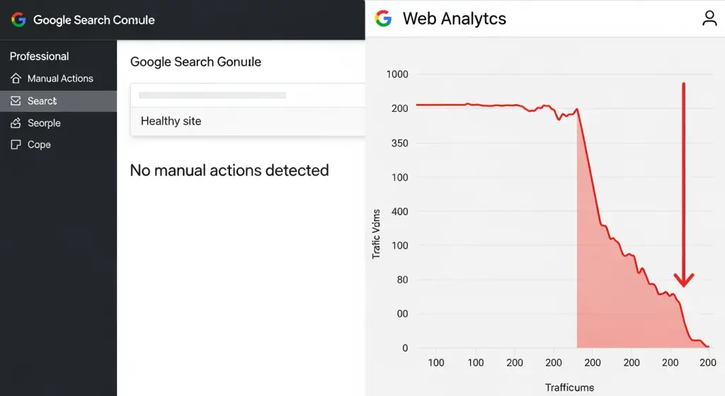Click the Google logo in Search Console header
725x396 pixels.
tap(18, 20)
